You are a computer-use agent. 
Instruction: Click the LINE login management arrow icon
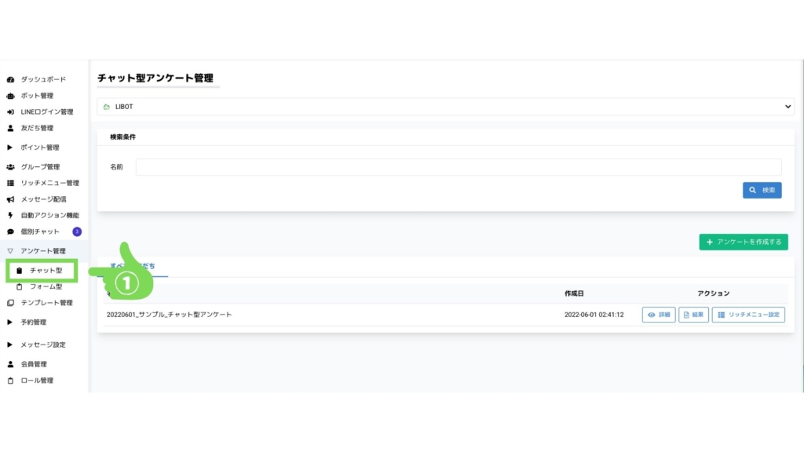coord(10,112)
